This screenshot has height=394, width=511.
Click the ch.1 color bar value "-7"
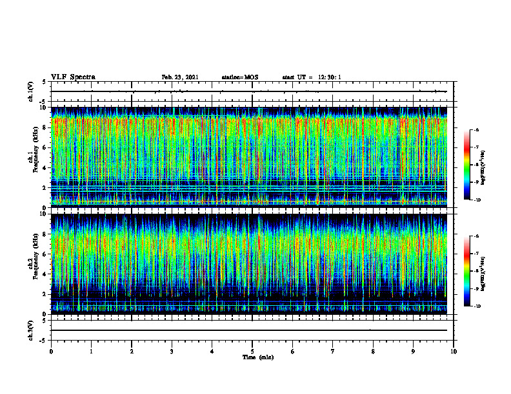(x=476, y=147)
